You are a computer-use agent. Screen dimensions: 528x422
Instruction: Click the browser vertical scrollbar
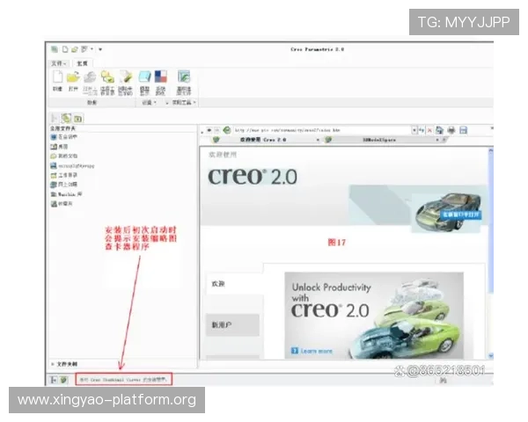491,252
